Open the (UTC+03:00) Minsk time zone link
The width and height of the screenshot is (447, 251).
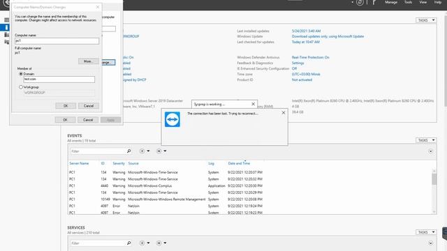306,75
